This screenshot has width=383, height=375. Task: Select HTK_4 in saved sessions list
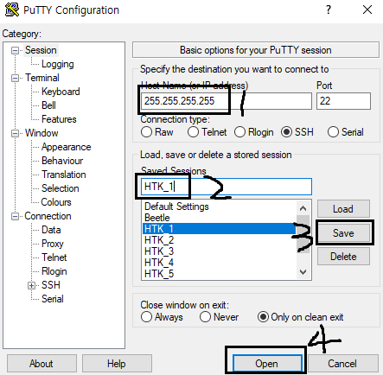(219, 263)
